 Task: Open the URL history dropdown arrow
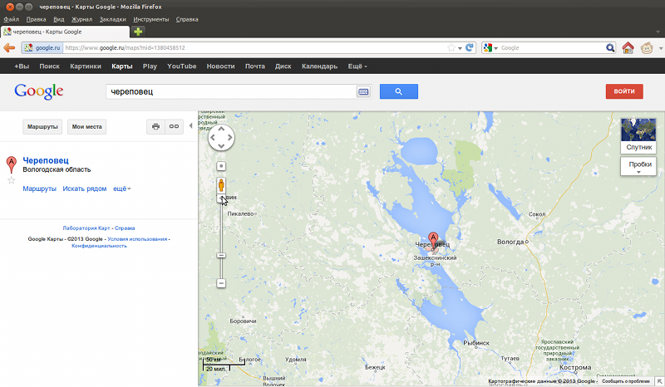[460, 48]
